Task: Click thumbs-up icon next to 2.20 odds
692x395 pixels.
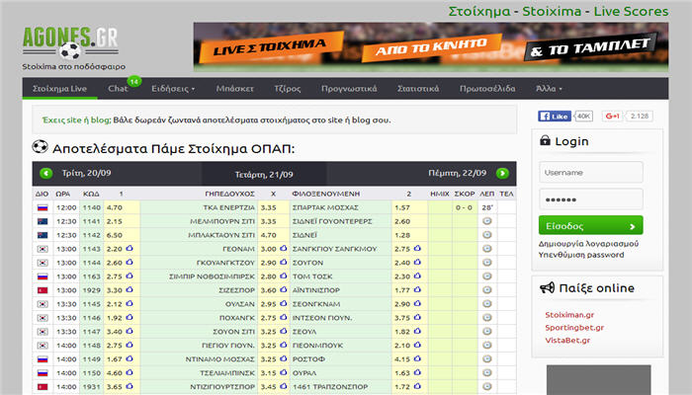Action: [x=130, y=248]
